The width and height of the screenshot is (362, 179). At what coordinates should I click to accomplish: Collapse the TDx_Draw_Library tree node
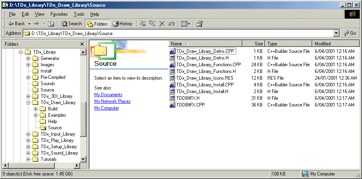click(x=28, y=103)
